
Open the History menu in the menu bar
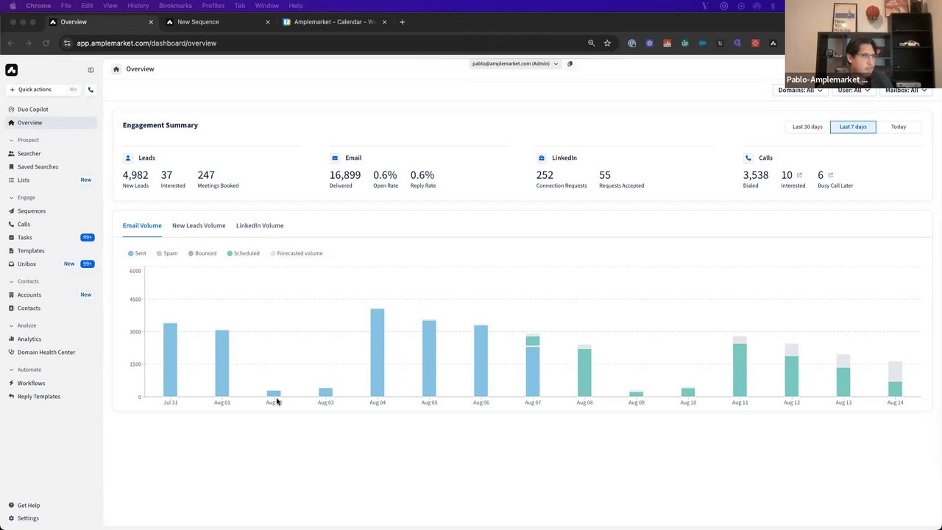138,6
